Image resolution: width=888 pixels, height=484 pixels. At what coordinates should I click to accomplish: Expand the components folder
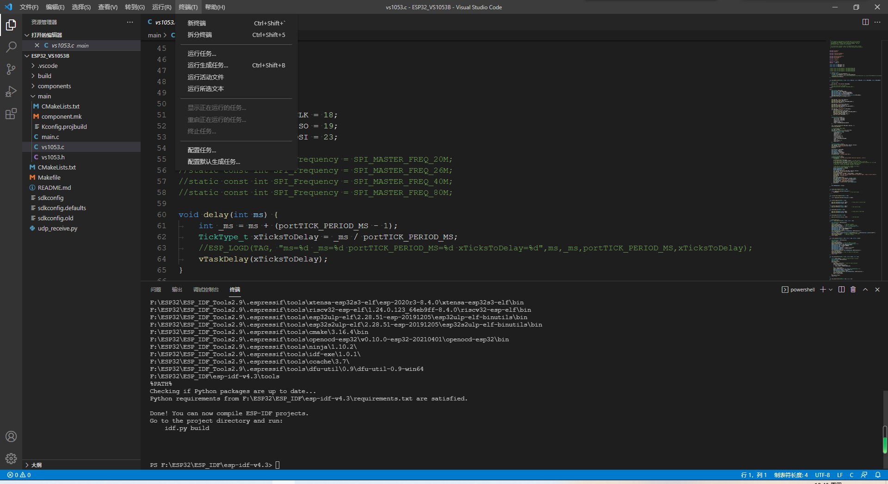coord(81,86)
